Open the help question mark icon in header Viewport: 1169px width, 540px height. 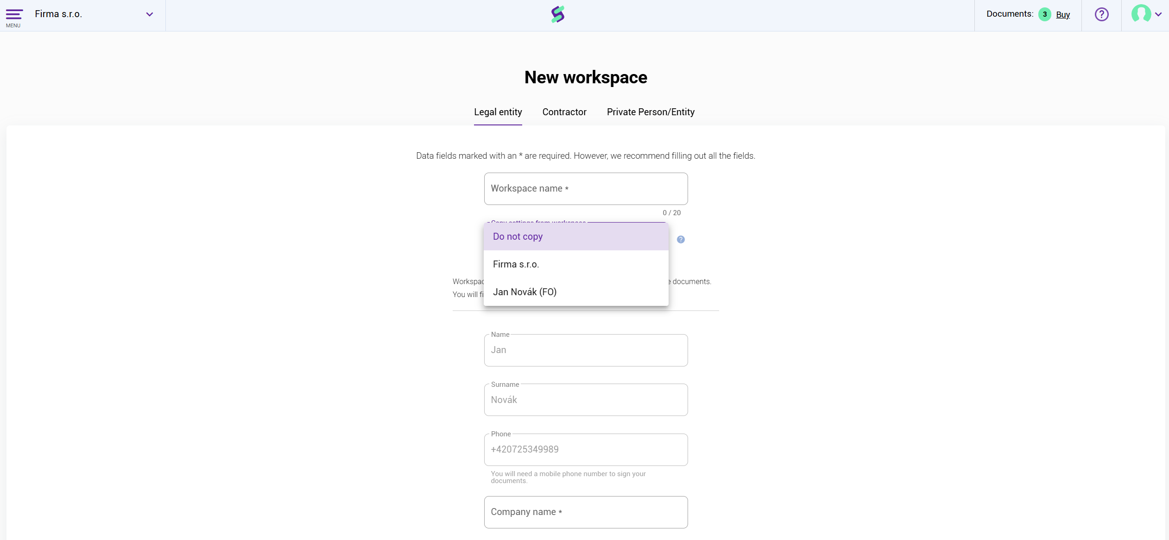click(1101, 14)
